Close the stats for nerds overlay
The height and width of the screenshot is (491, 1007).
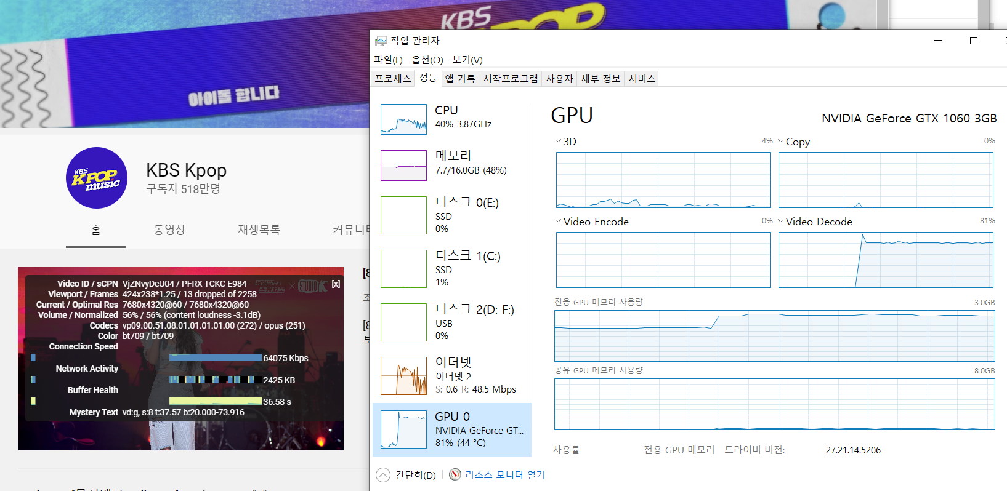[x=336, y=284]
